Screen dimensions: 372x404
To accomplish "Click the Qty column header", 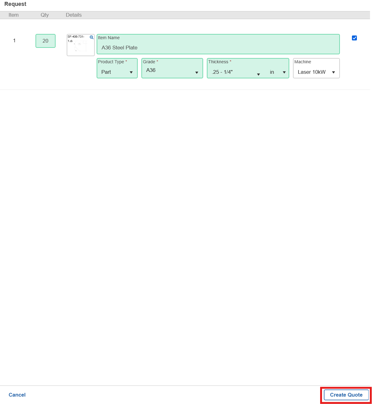I will (x=45, y=15).
